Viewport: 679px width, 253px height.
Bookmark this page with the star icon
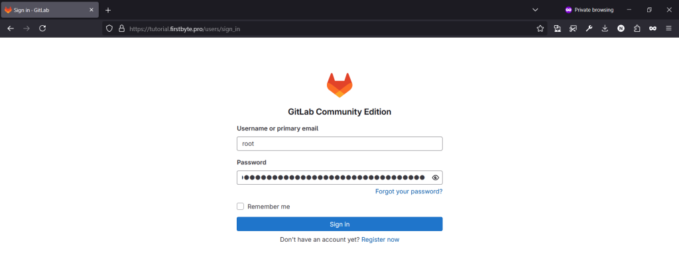click(x=540, y=28)
